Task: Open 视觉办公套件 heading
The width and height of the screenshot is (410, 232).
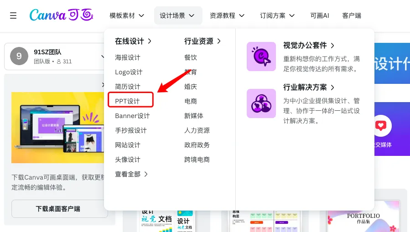Action: (x=309, y=46)
